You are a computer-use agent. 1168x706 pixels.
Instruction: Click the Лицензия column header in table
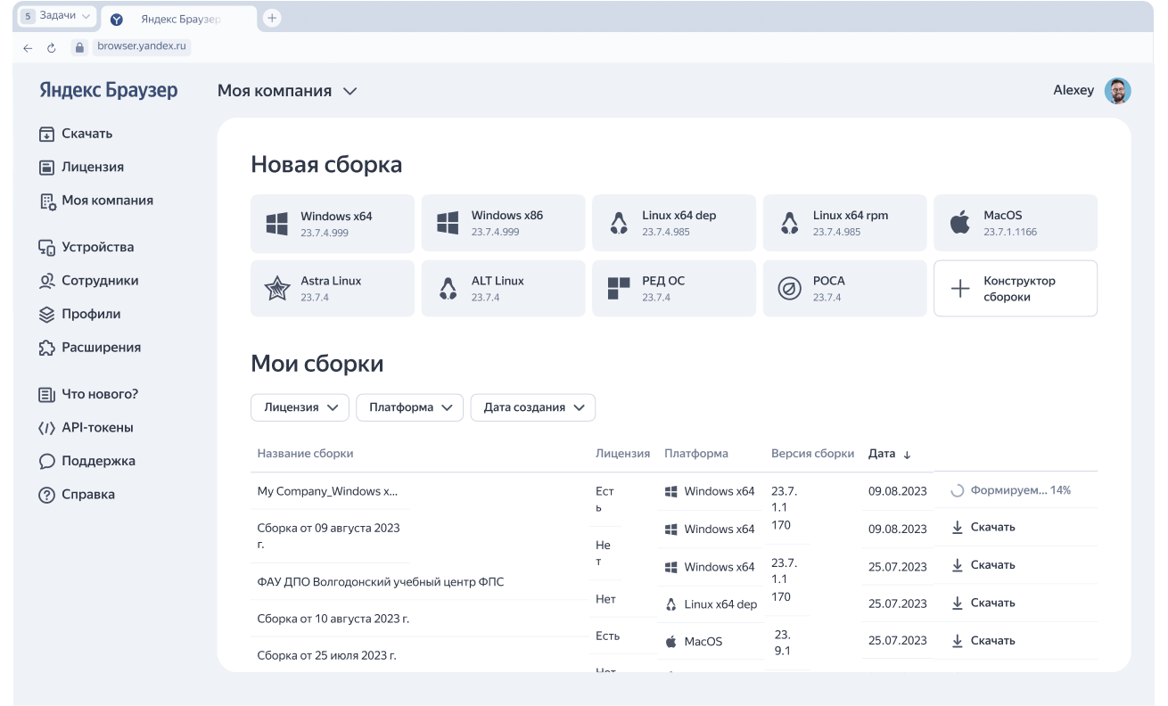(622, 454)
